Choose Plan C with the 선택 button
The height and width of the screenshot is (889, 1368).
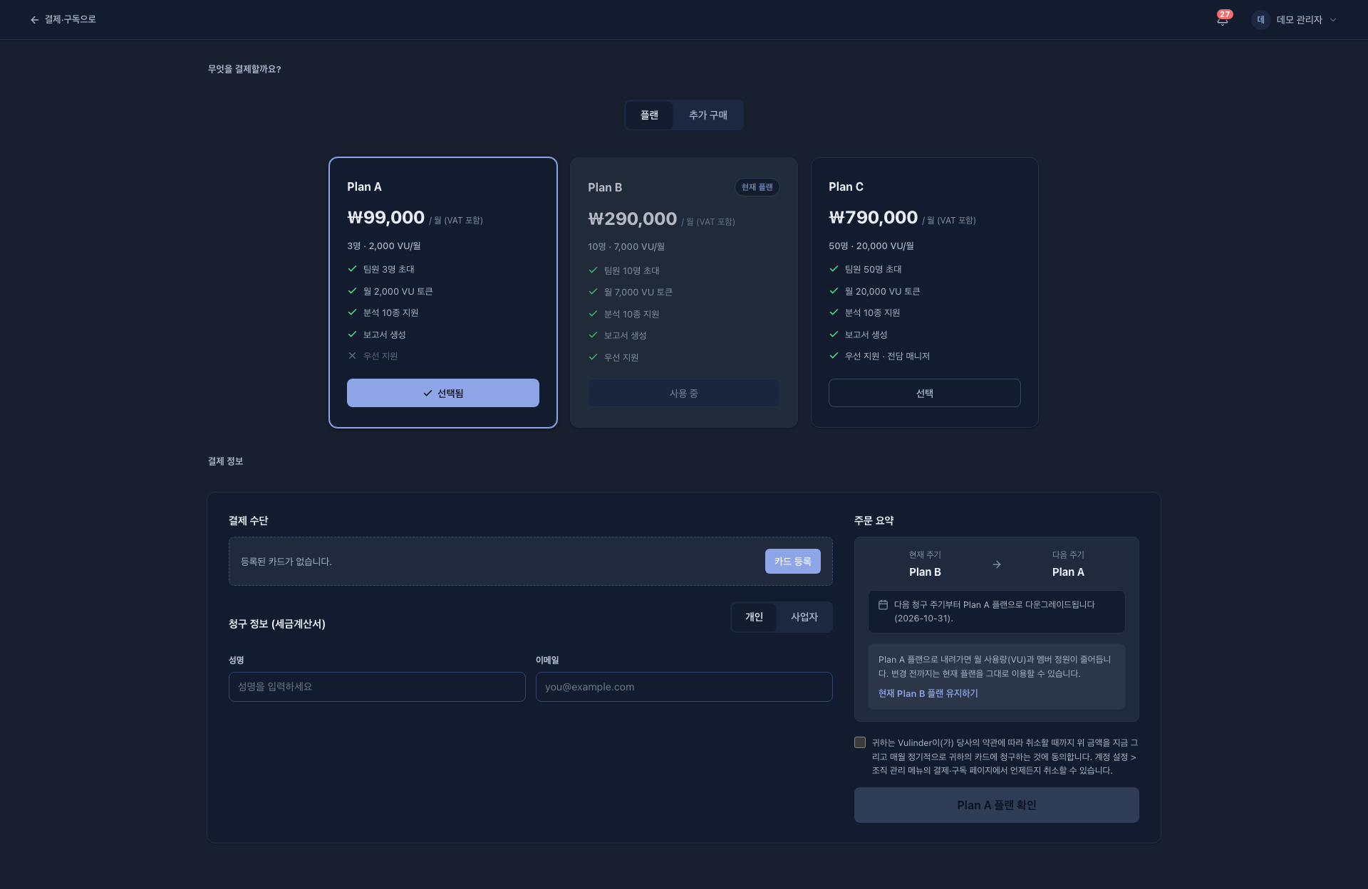(x=925, y=393)
